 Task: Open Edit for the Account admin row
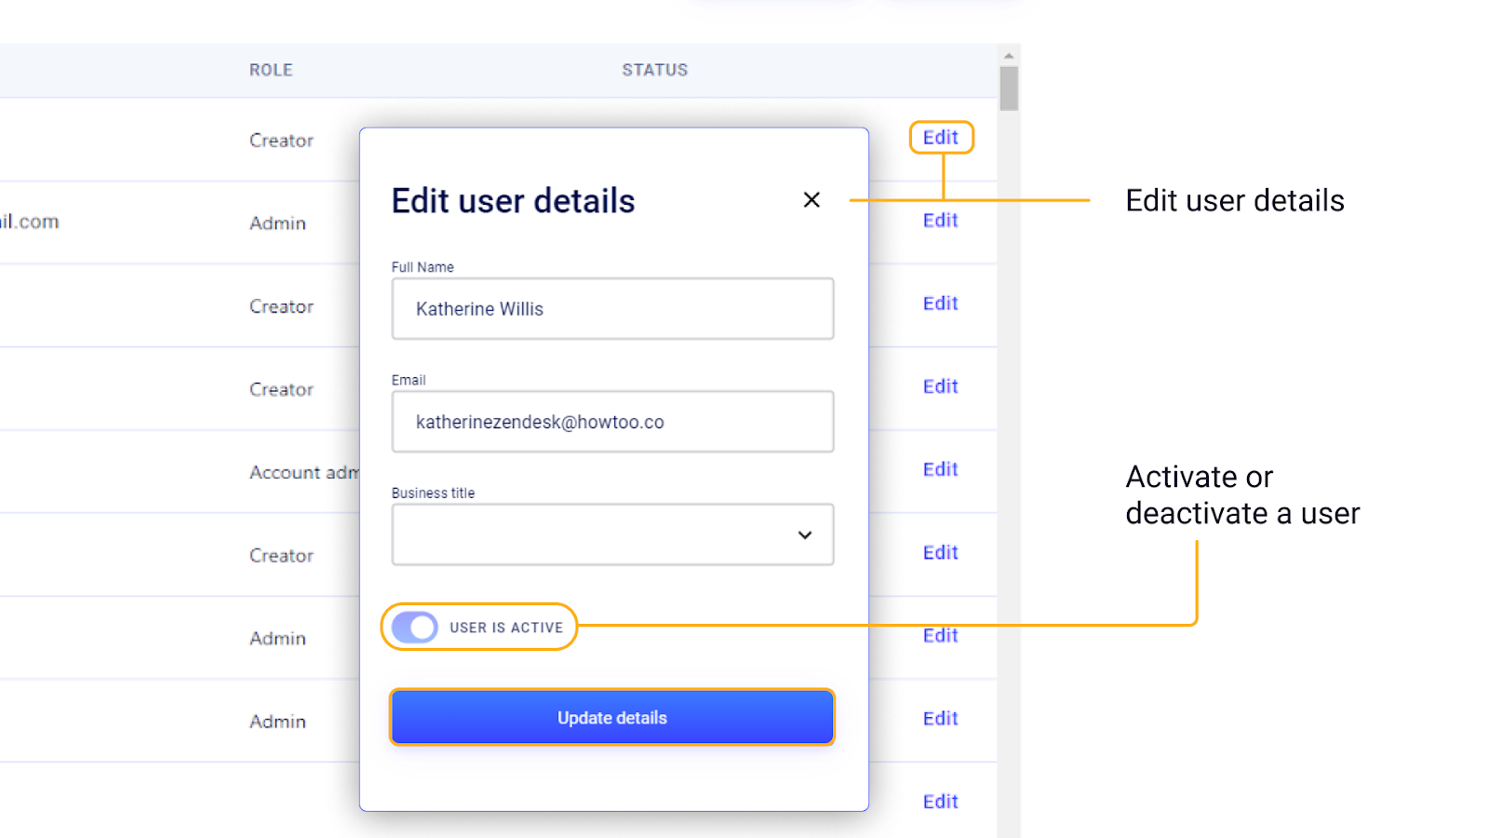tap(940, 469)
